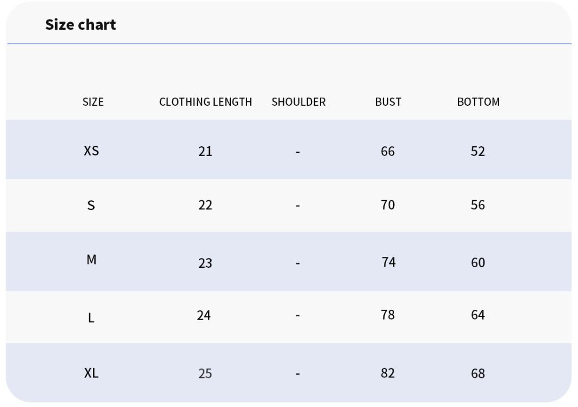Click the CLOTHING LENGTH column header
The width and height of the screenshot is (578, 407).
(205, 102)
